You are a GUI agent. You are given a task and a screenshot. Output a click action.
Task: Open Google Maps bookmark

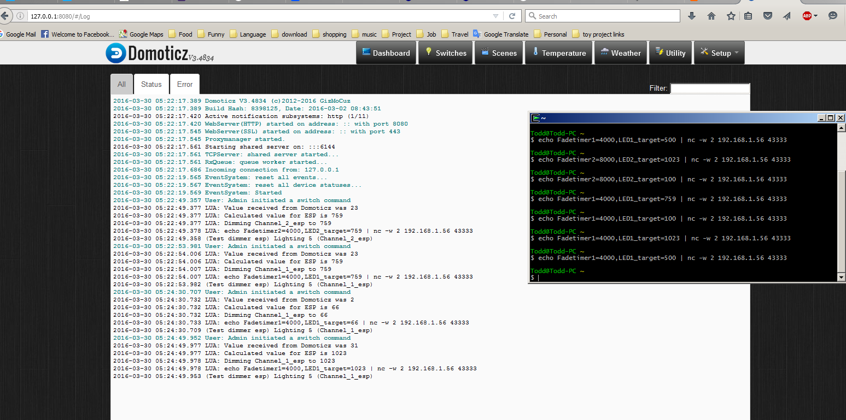(141, 34)
